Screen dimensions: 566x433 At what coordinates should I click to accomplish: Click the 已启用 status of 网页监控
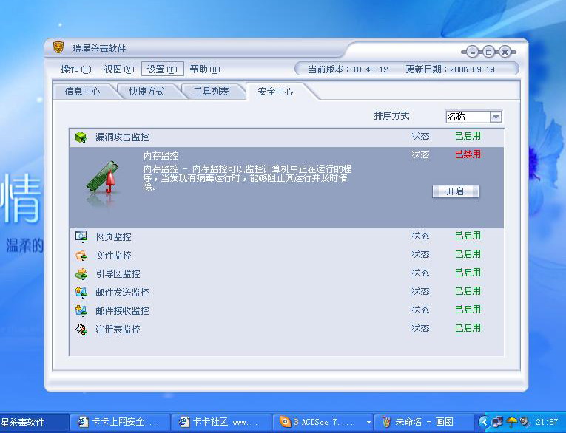pyautogui.click(x=468, y=236)
